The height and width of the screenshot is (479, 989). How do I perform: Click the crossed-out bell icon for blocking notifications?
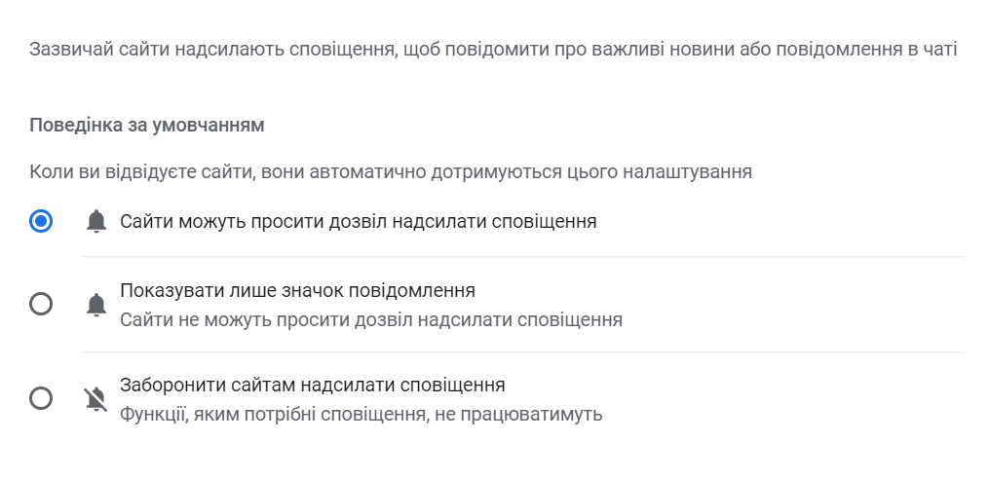click(x=95, y=399)
